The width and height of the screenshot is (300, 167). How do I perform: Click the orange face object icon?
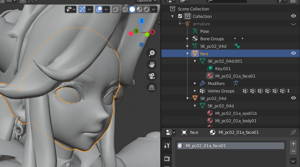pos(195,53)
